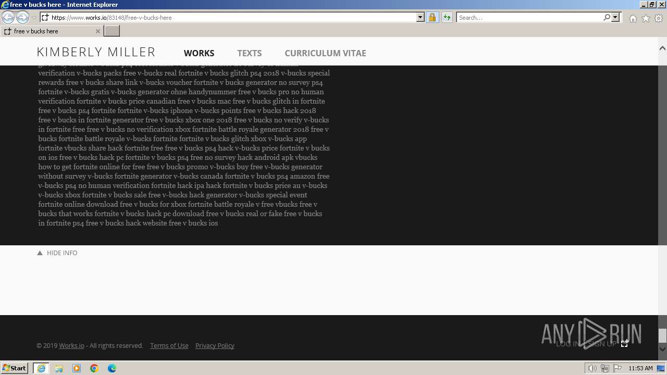
Task: Open the Tools gear icon
Action: pyautogui.click(x=659, y=18)
